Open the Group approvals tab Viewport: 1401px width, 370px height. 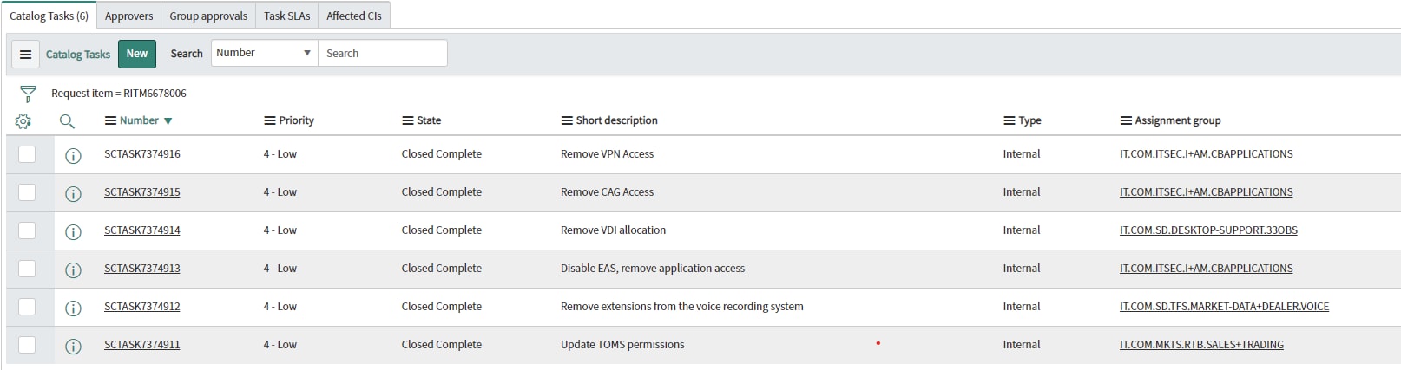208,16
